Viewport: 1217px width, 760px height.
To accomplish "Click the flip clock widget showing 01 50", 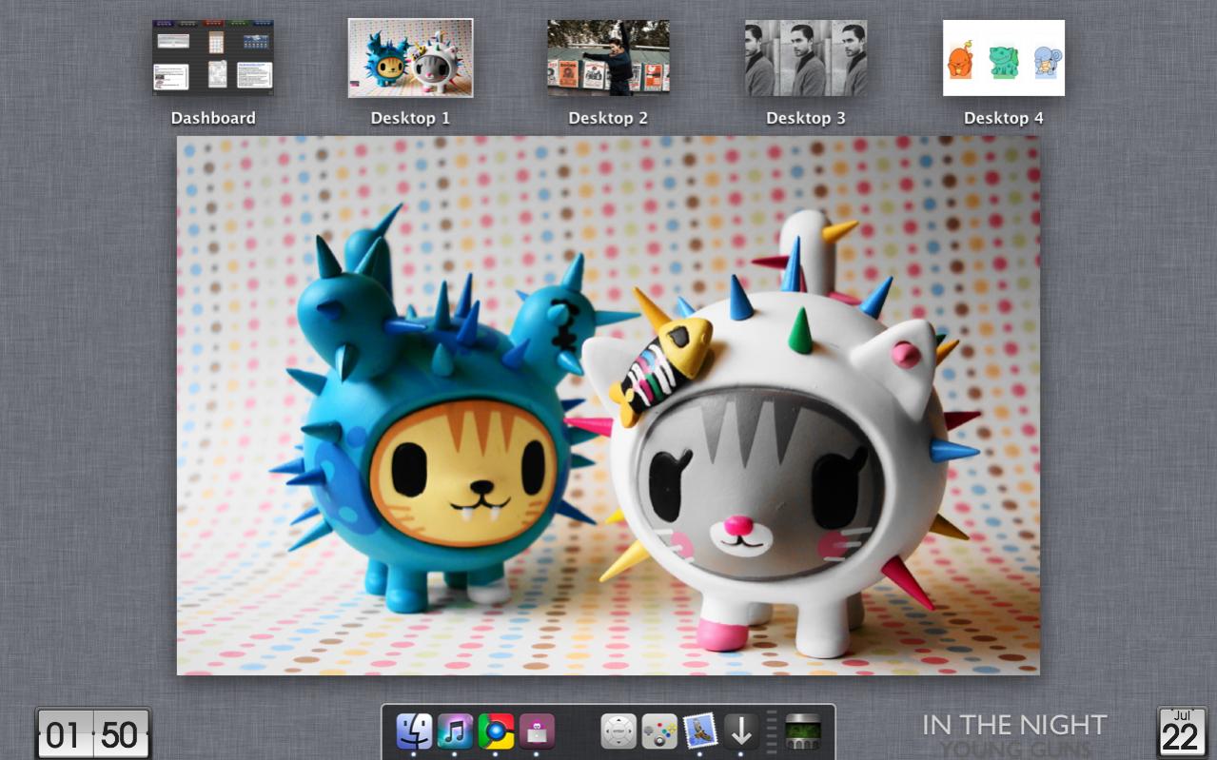I will 93,734.
